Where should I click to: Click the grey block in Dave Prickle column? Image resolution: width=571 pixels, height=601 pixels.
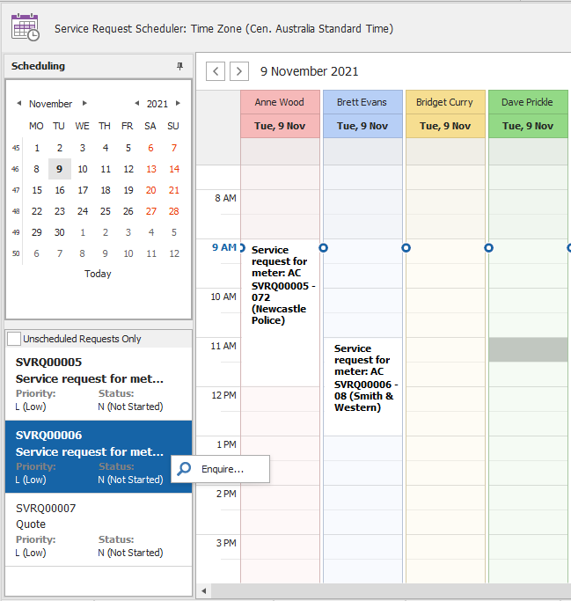click(x=529, y=350)
